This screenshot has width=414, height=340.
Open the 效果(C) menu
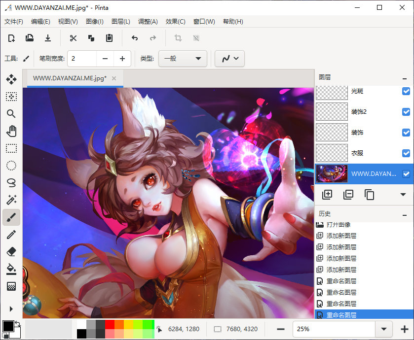coord(175,22)
